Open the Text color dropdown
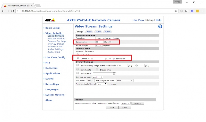206x122 pixels. click(x=90, y=81)
